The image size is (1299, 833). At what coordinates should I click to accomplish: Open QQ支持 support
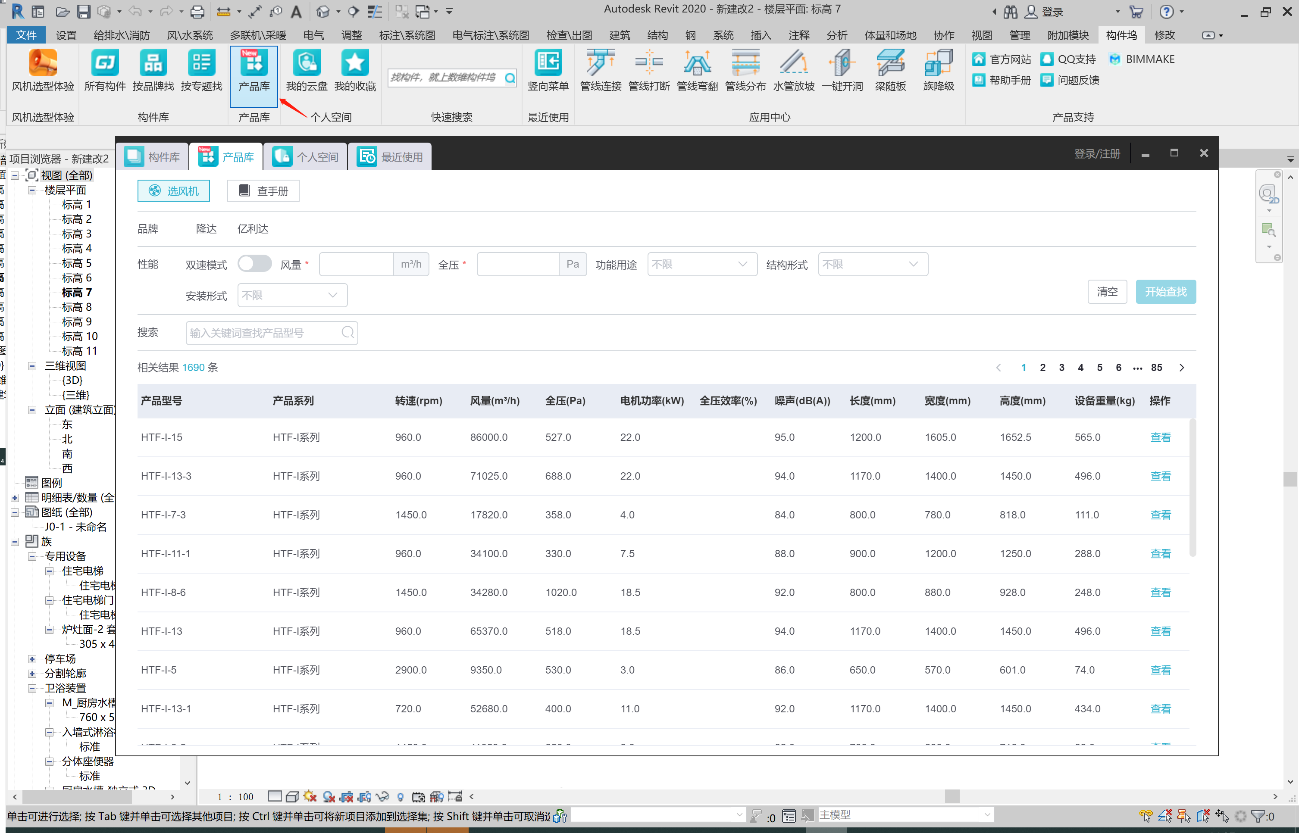tap(1068, 59)
